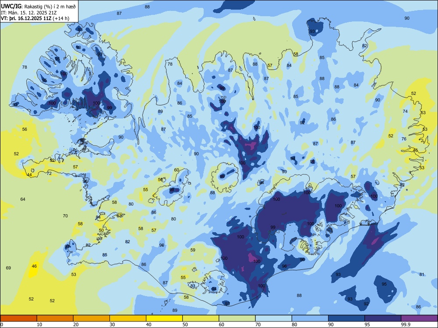Select the 'IT: Mán. 15. 12. 2025 21Z' line
The width and height of the screenshot is (438, 328).
click(x=28, y=13)
